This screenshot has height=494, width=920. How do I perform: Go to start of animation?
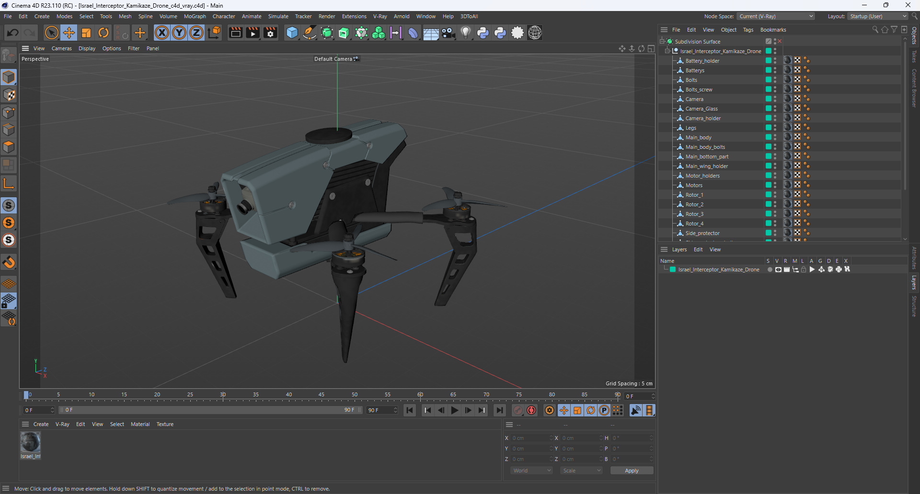[x=410, y=410]
